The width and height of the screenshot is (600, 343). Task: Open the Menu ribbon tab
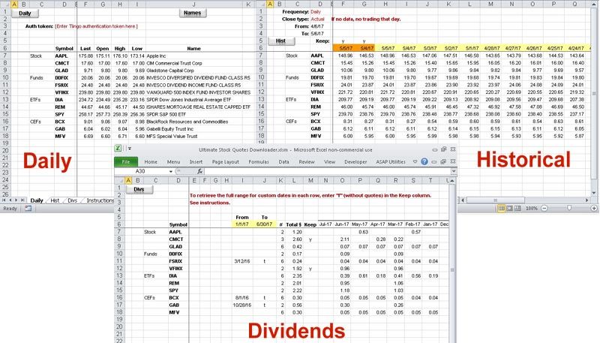(x=173, y=162)
